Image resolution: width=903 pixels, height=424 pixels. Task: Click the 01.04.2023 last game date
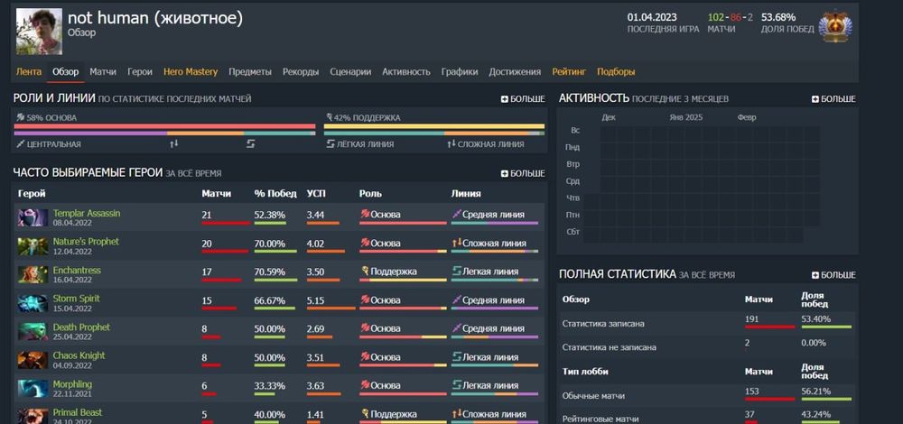pyautogui.click(x=652, y=17)
